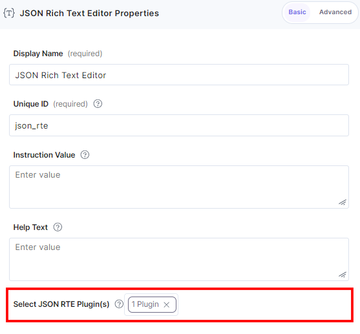Select the Basic tab
This screenshot has height=334, width=360.
click(x=297, y=12)
